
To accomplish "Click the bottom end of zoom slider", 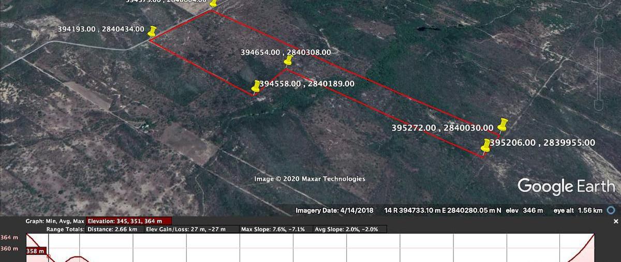I will point(599,105).
